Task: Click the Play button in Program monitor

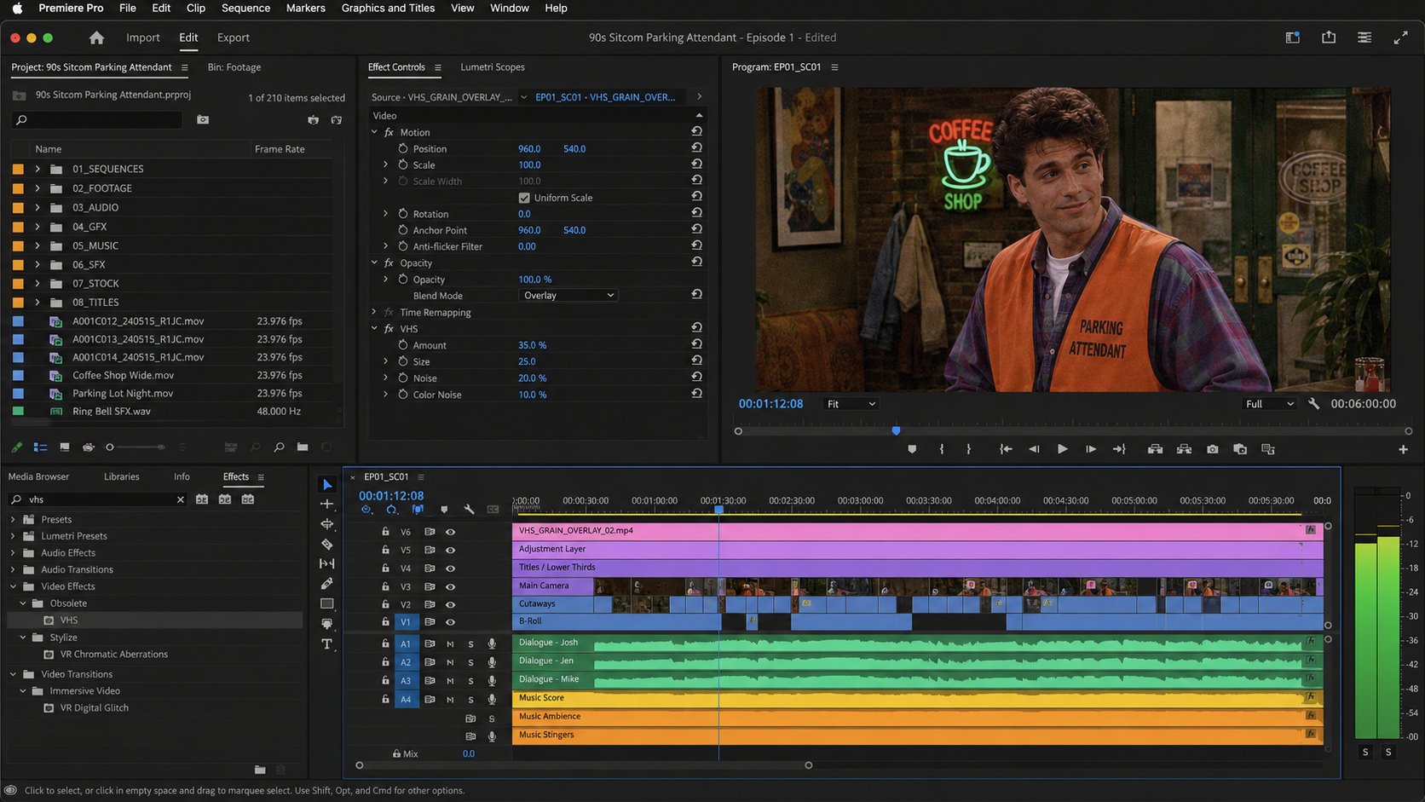Action: point(1062,449)
